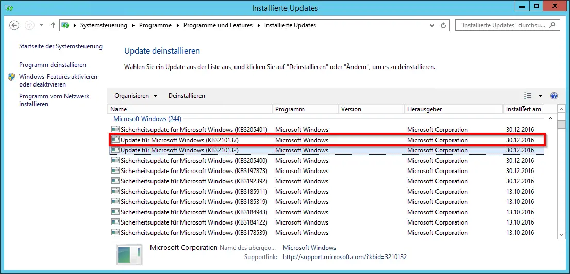Image resolution: width=570 pixels, height=274 pixels.
Task: Open Windows-Features aktivieren oder deaktivieren
Action: tap(58, 81)
